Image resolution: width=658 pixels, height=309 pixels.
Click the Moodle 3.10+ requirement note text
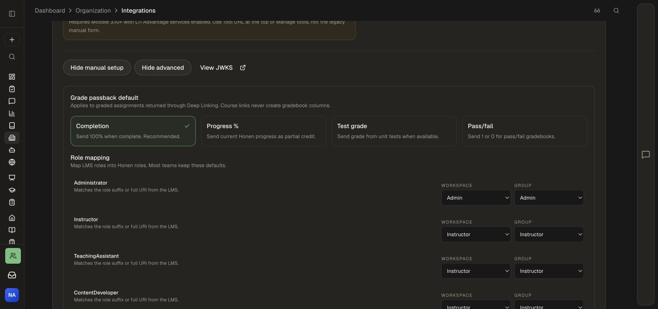click(x=207, y=26)
